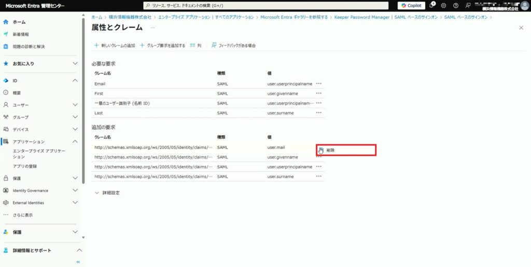Select 削除 in the context menu
Image resolution: width=531 pixels, height=267 pixels.
(x=346, y=151)
